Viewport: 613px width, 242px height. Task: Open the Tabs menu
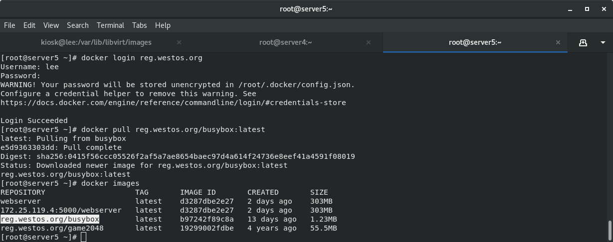(x=139, y=25)
